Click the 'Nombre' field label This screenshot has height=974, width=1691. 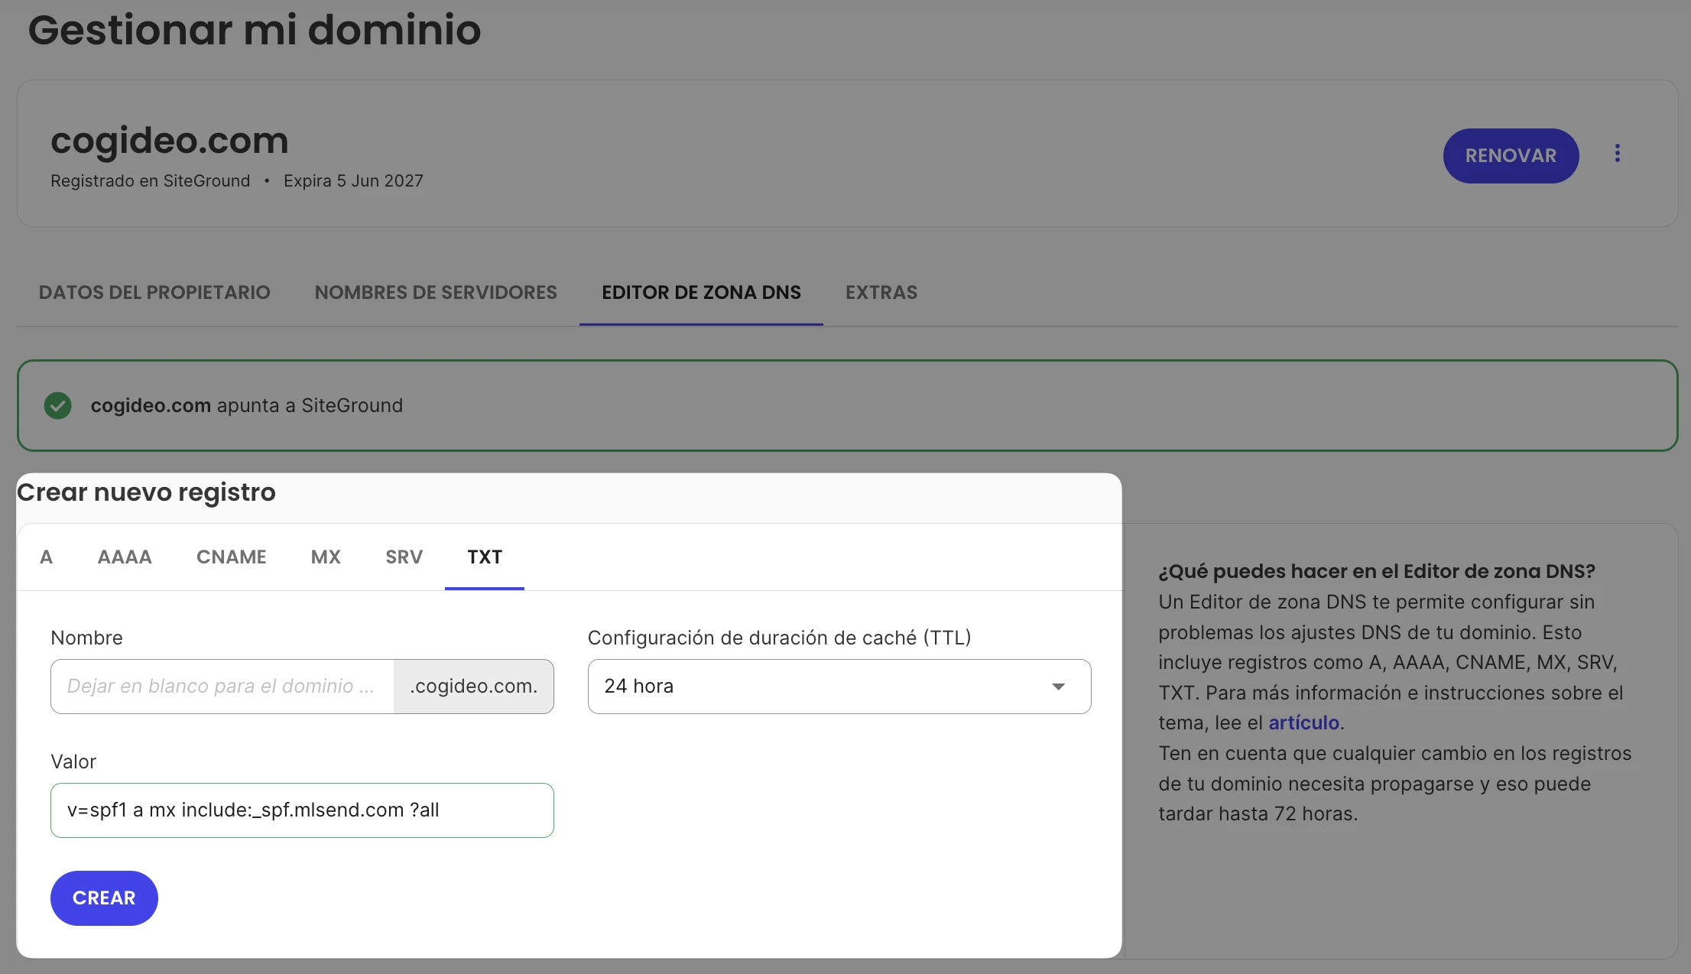pos(86,638)
